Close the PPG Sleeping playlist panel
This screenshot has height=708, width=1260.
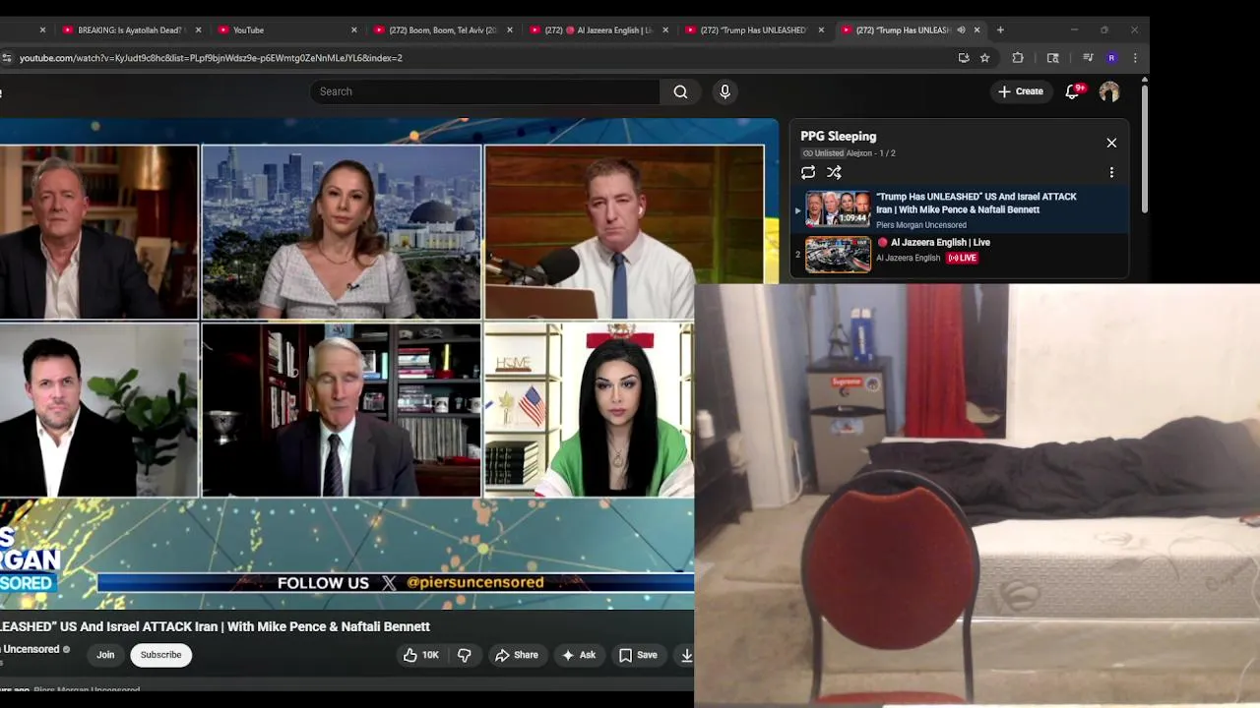click(1111, 143)
